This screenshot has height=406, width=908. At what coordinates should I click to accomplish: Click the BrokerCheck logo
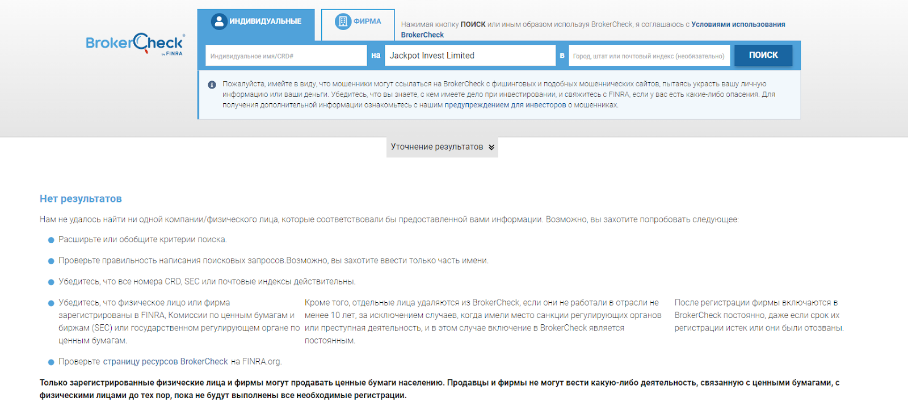coord(135,44)
